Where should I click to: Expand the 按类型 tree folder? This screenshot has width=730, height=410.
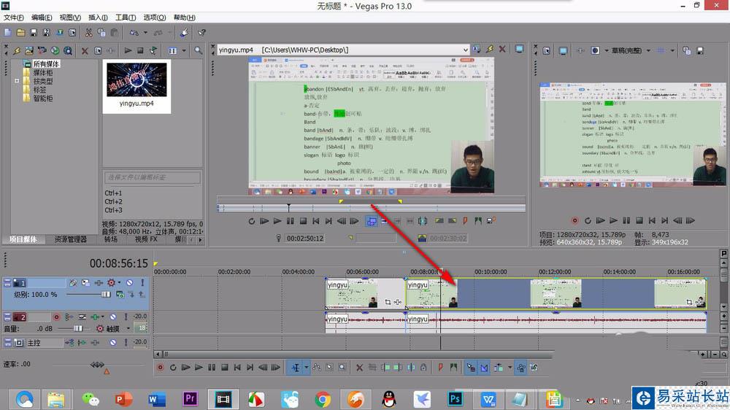17,80
